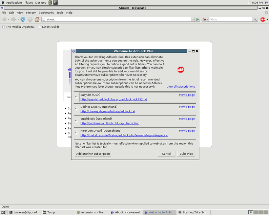Click Add another subscription button
The height and width of the screenshot is (215, 269).
(93, 154)
